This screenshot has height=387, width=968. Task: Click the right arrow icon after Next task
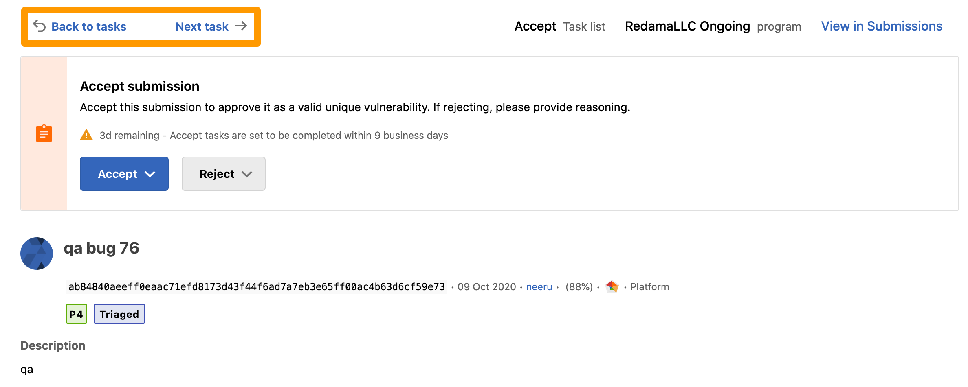pyautogui.click(x=241, y=26)
